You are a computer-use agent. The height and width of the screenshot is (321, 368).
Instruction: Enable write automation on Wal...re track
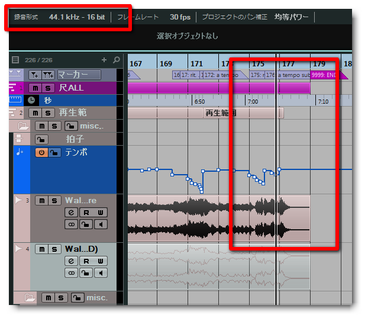pos(101,213)
